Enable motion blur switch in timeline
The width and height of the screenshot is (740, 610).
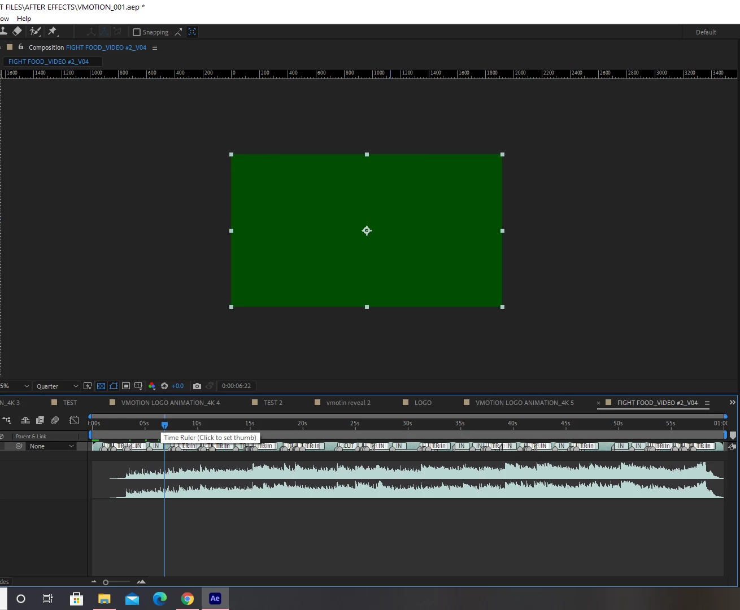(55, 420)
